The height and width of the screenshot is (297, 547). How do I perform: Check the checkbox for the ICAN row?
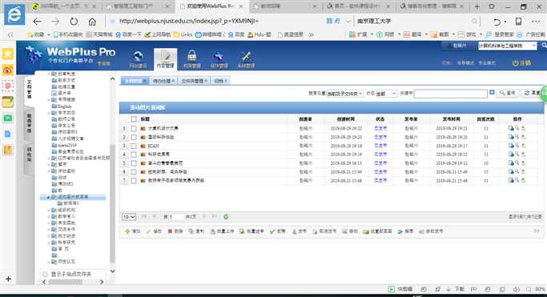pos(134,146)
